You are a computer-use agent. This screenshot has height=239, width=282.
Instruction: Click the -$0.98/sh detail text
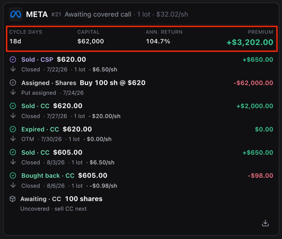104,186
